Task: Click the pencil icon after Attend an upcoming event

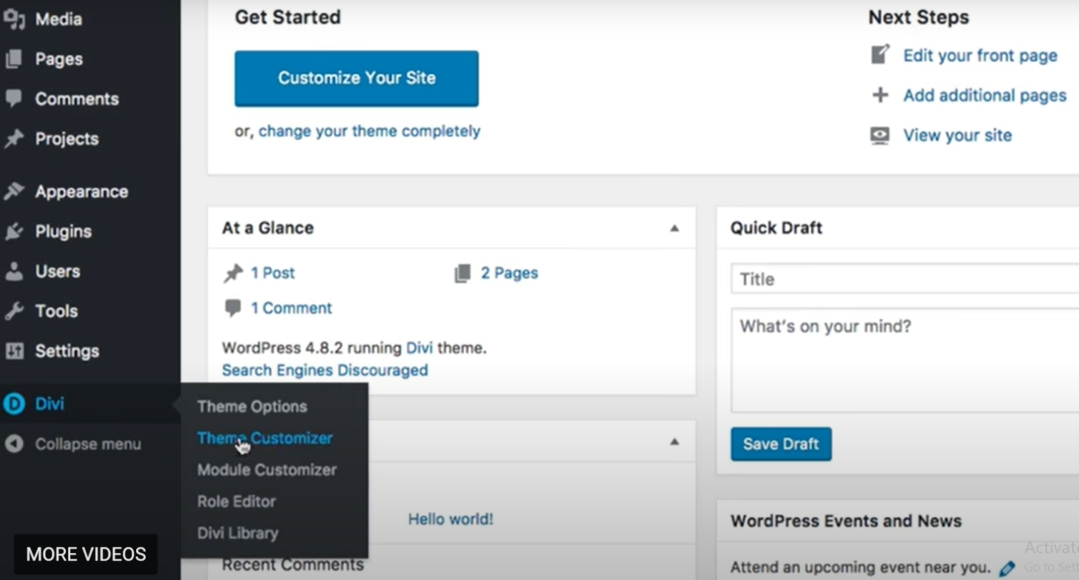Action: pyautogui.click(x=1007, y=569)
